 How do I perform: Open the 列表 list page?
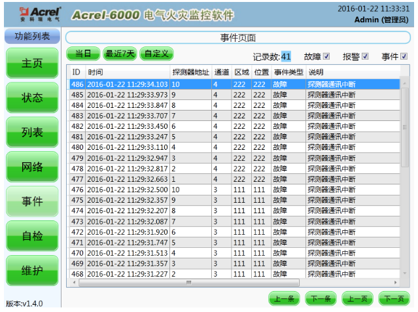coord(32,133)
